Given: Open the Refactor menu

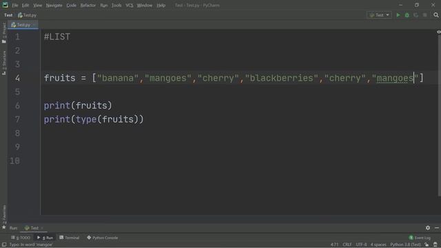Looking at the screenshot, I should tap(88, 6).
